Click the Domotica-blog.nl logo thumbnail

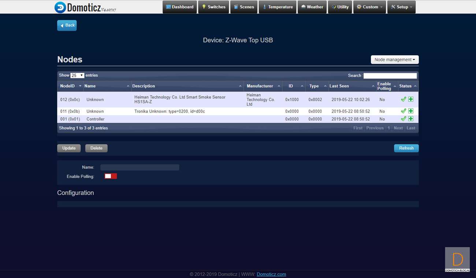[x=457, y=260]
